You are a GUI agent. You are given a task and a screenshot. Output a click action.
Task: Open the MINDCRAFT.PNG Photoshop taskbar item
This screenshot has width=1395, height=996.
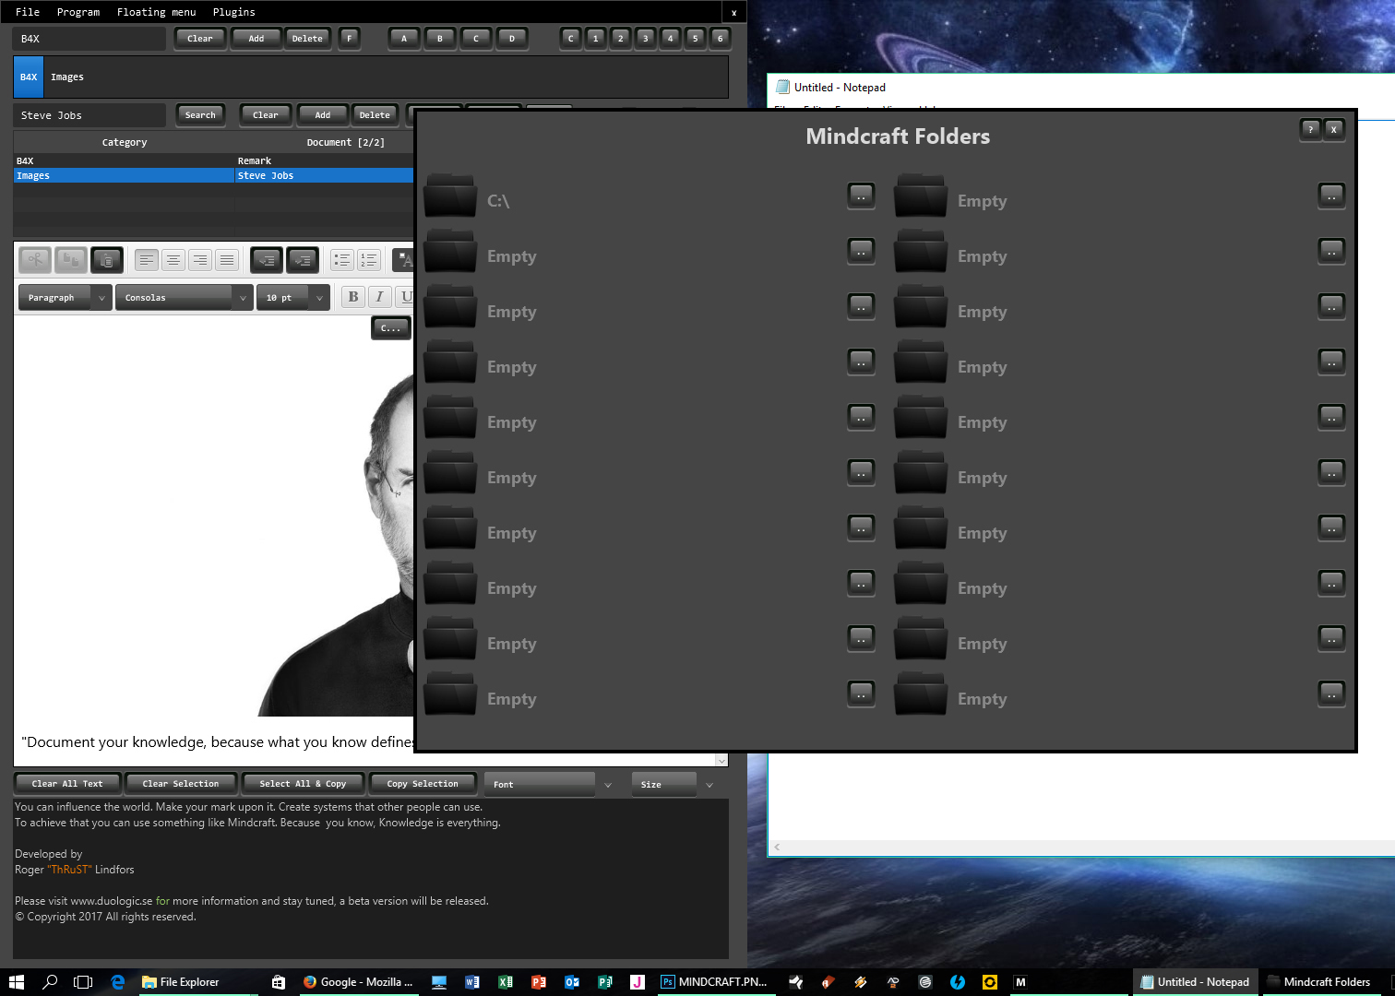(714, 982)
